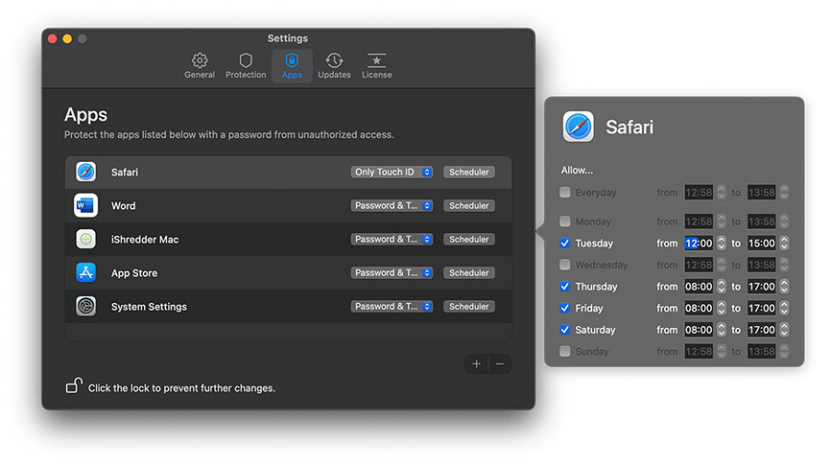Open Safari's Only Touch ID dropdown
Image resolution: width=831 pixels, height=465 pixels.
(x=392, y=173)
